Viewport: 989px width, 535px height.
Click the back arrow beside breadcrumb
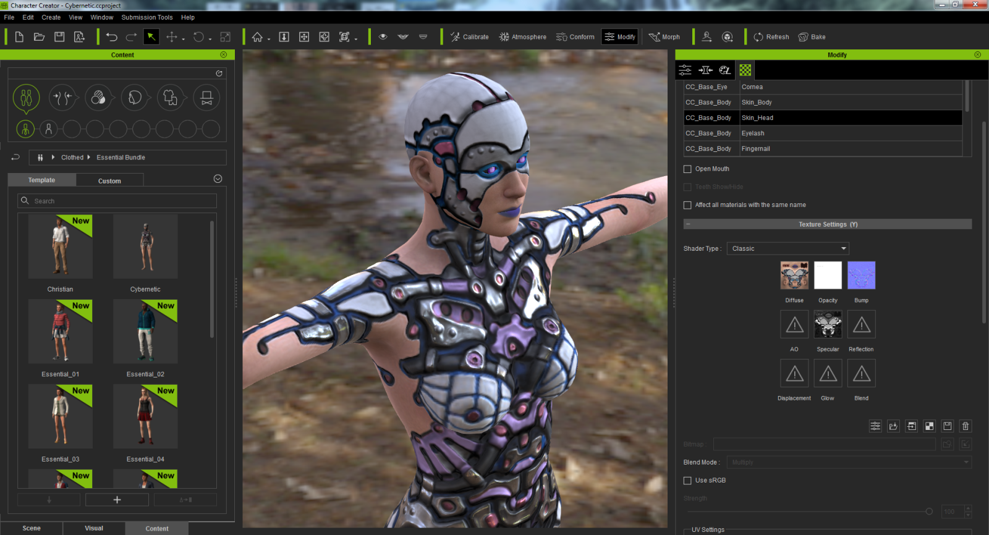(x=15, y=158)
